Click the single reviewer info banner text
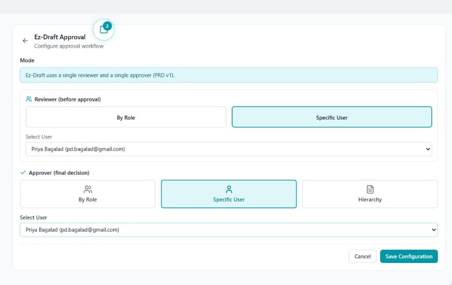This screenshot has height=285, width=452. (100, 75)
